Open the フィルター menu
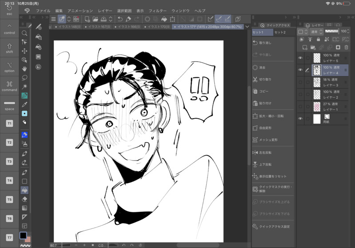The width and height of the screenshot is (355, 248). [158, 11]
